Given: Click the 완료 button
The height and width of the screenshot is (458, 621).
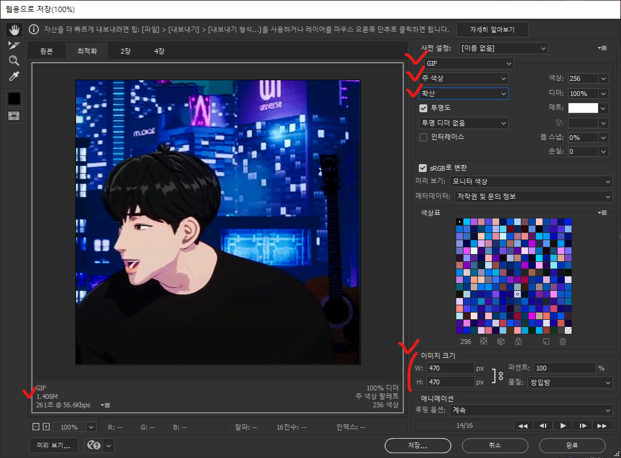Looking at the screenshot, I should click(572, 445).
